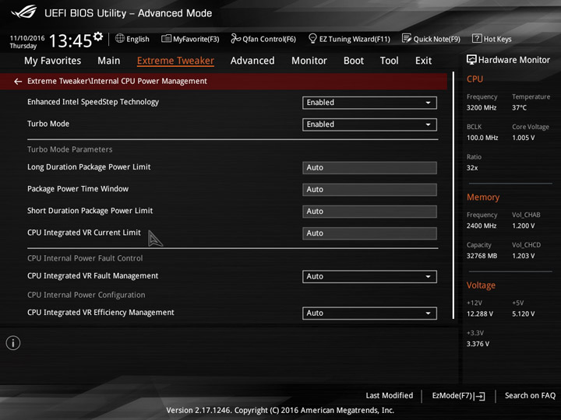
Task: Open Enhanced Intel SpeedStep Technology dropdown
Action: (369, 103)
